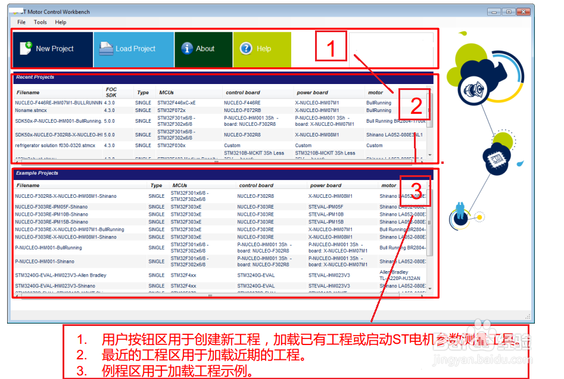Viewport: 564px width, 379px height.
Task: Open the Load Project button
Action: 134,49
